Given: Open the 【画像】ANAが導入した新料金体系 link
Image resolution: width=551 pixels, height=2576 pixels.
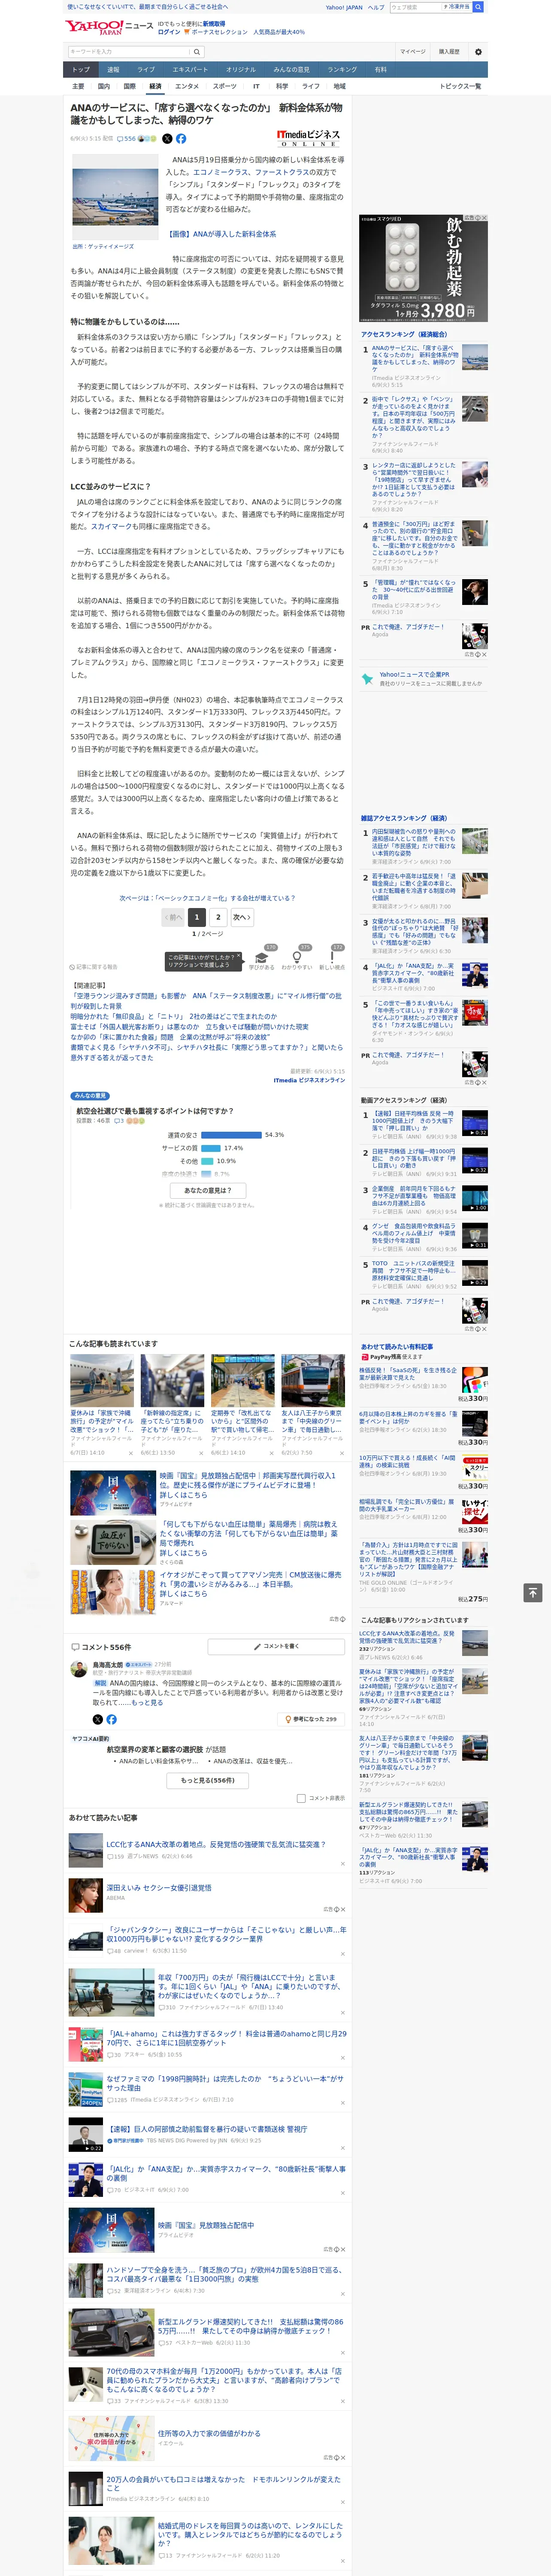Looking at the screenshot, I should pyautogui.click(x=222, y=234).
